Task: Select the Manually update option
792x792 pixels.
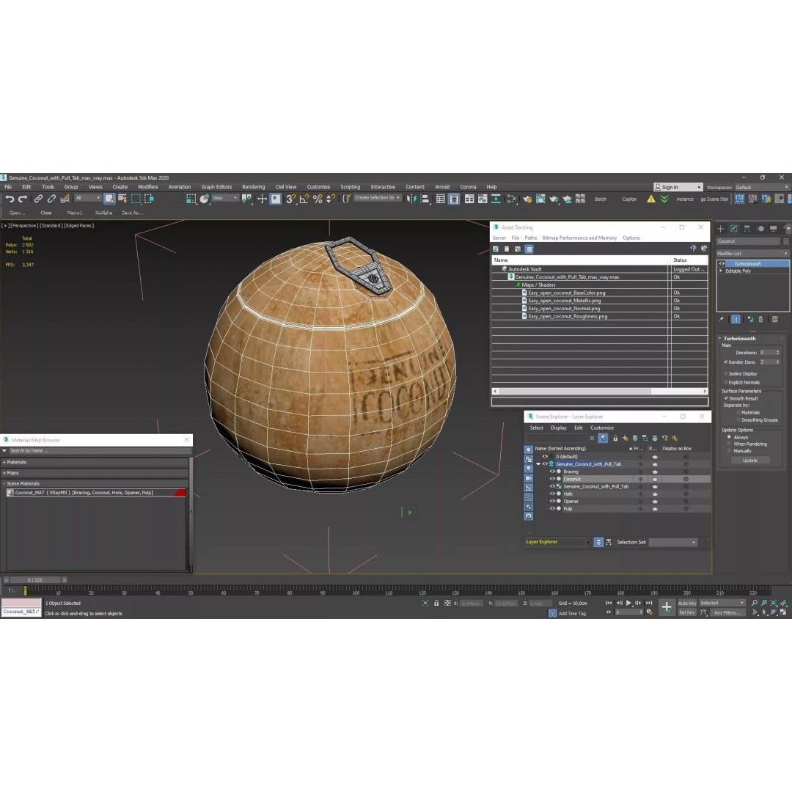Action: click(x=729, y=450)
